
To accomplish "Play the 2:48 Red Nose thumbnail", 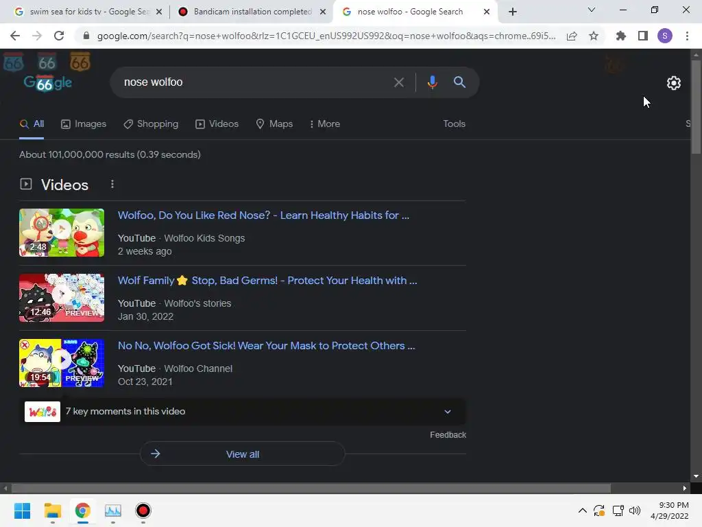I will [62, 233].
